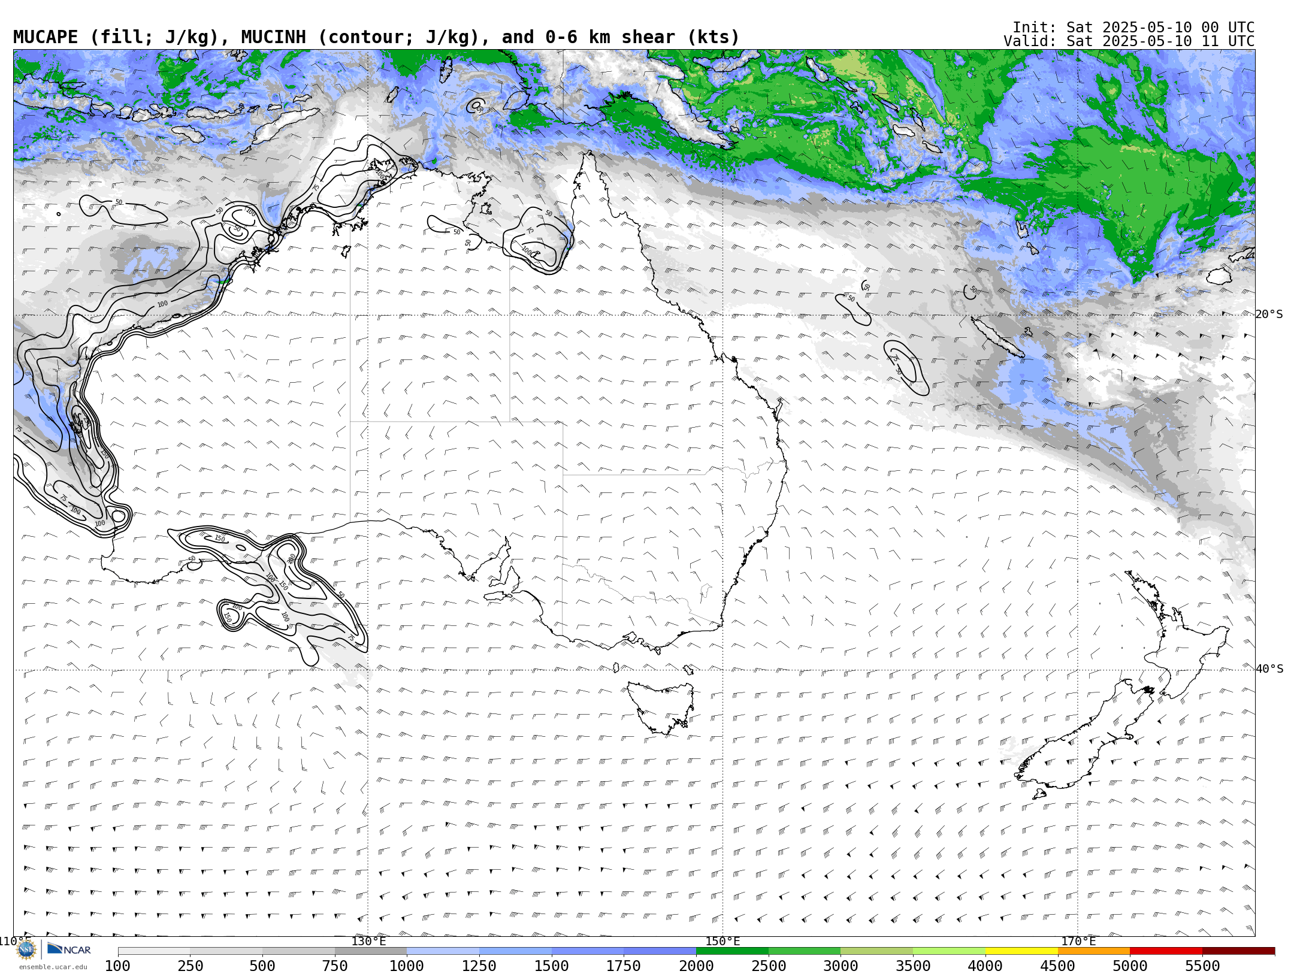Click the 150°E longitude label
Image resolution: width=1294 pixels, height=974 pixels.
[723, 941]
